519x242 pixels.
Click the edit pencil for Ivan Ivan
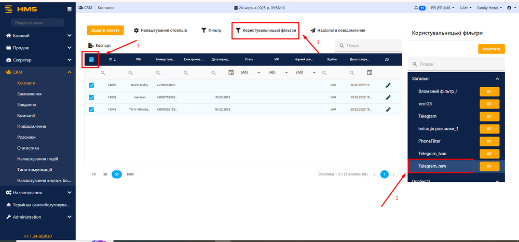pyautogui.click(x=388, y=97)
